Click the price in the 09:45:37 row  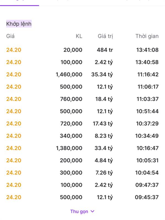(14, 197)
